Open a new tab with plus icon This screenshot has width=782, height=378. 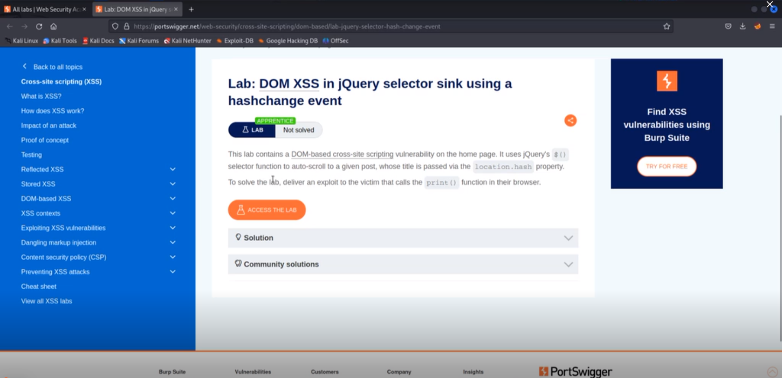[x=191, y=9]
